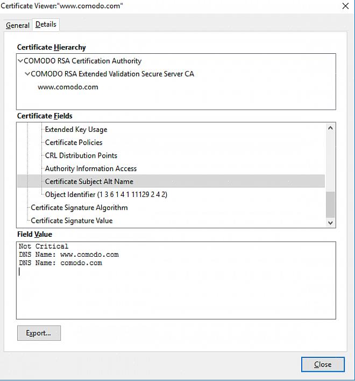Select Certificate Subject Alt Name field

[89, 182]
